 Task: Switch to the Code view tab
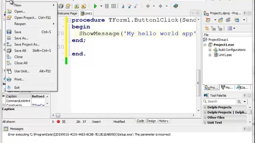[140, 121]
